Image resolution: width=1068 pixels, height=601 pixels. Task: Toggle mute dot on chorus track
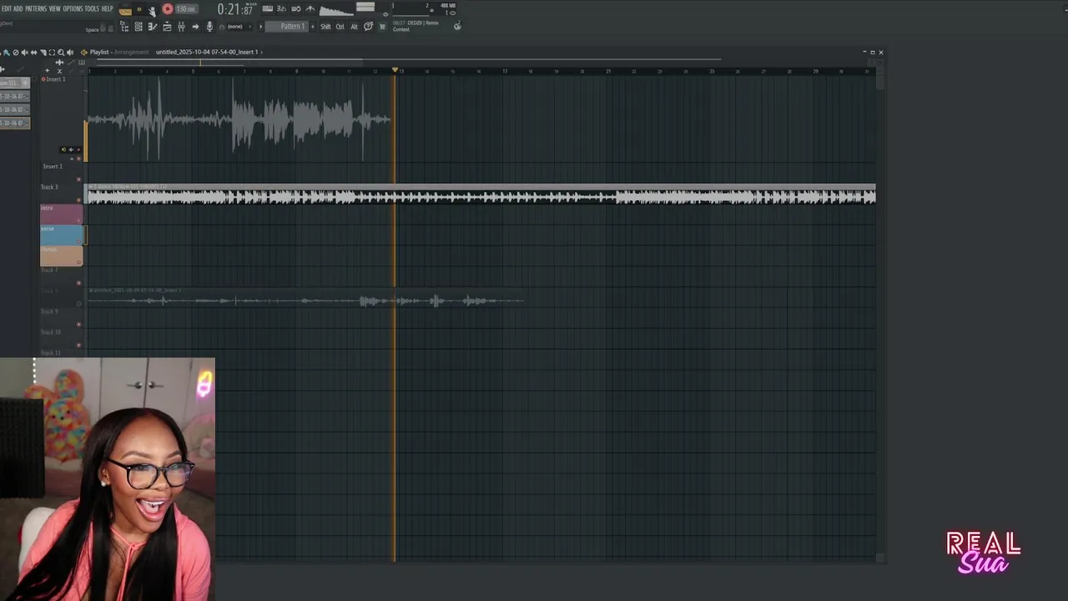79,262
